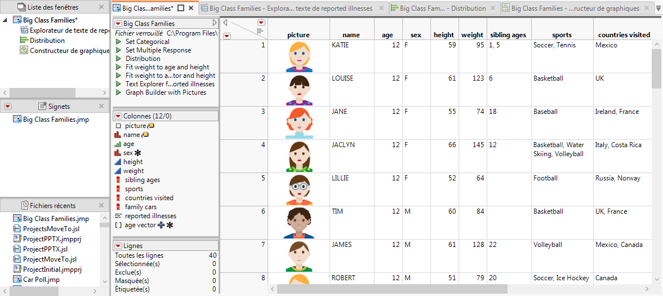663x296 pixels.
Task: Click the continuous icon beside the height column
Action: 118,162
